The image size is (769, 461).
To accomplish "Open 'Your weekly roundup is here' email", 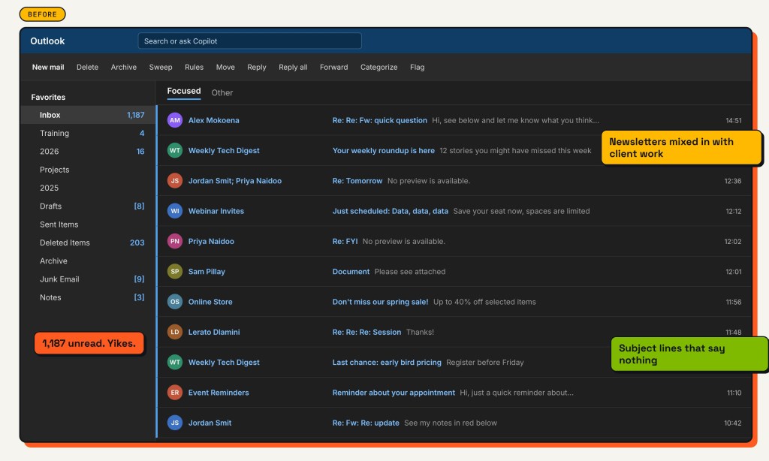I will 454,151.
